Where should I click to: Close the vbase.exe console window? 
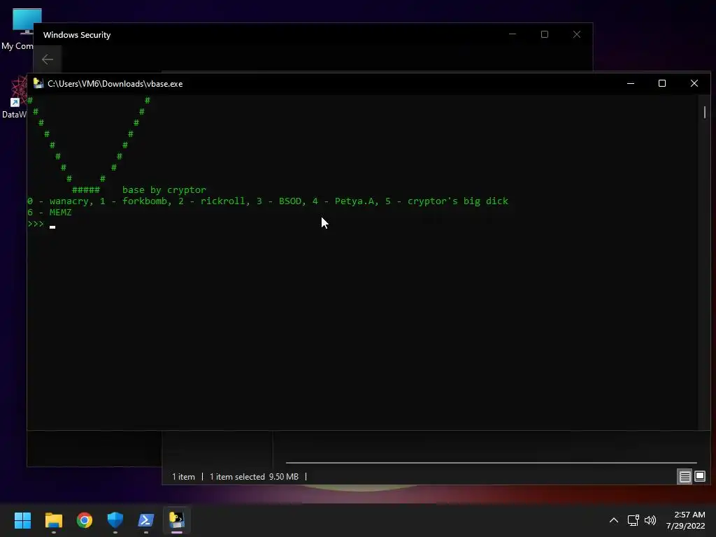click(694, 84)
